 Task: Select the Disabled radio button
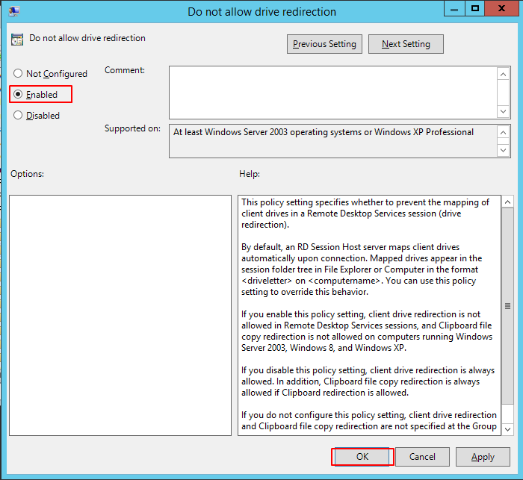[x=18, y=115]
